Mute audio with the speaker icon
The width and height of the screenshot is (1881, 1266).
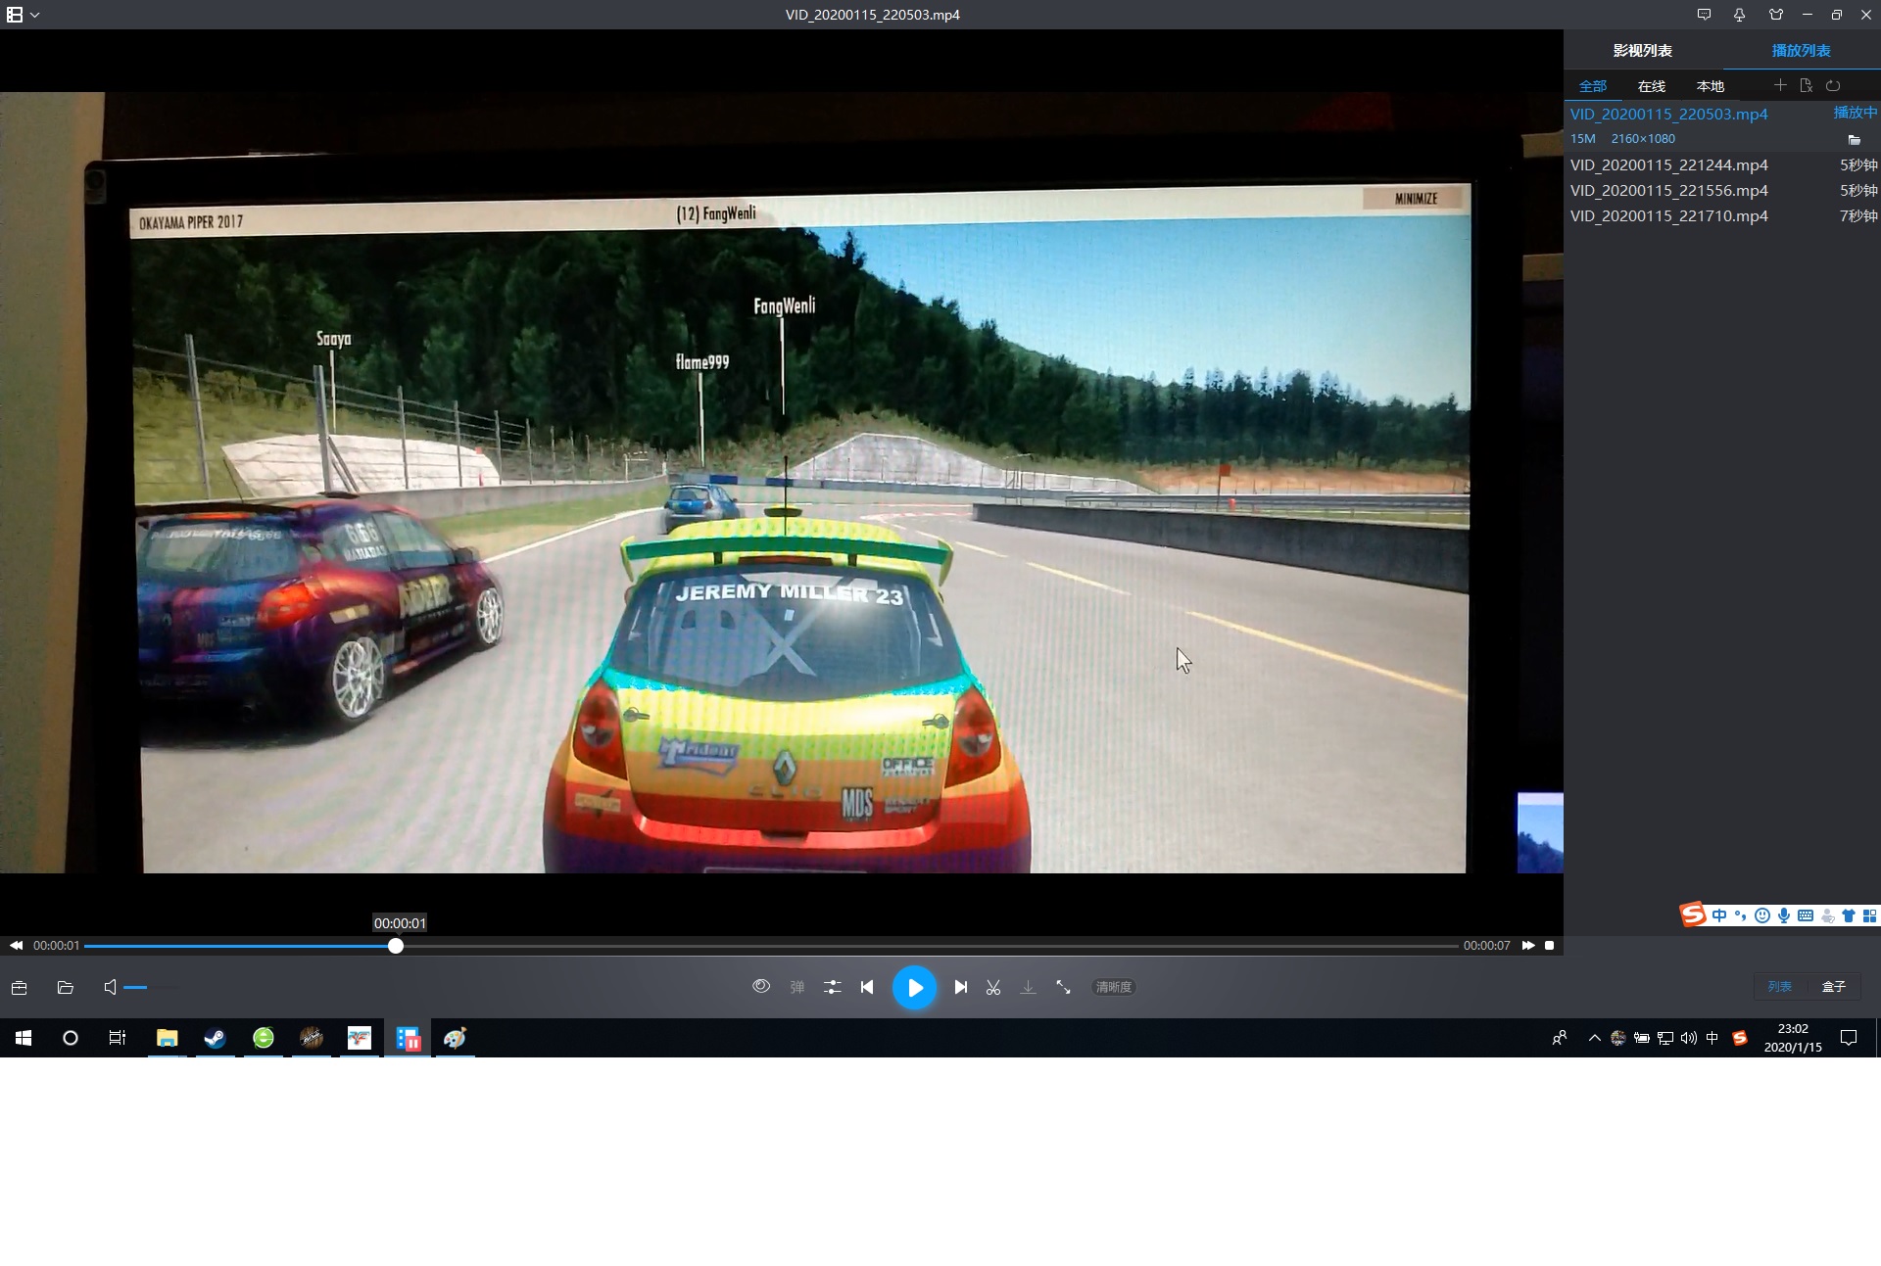pos(110,987)
